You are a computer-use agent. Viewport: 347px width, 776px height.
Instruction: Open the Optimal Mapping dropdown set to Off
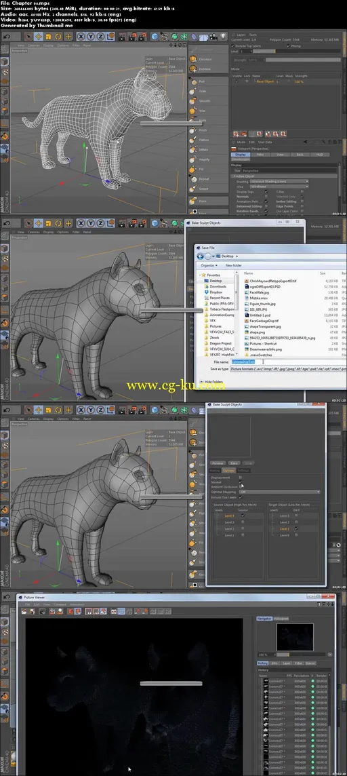coord(279,492)
